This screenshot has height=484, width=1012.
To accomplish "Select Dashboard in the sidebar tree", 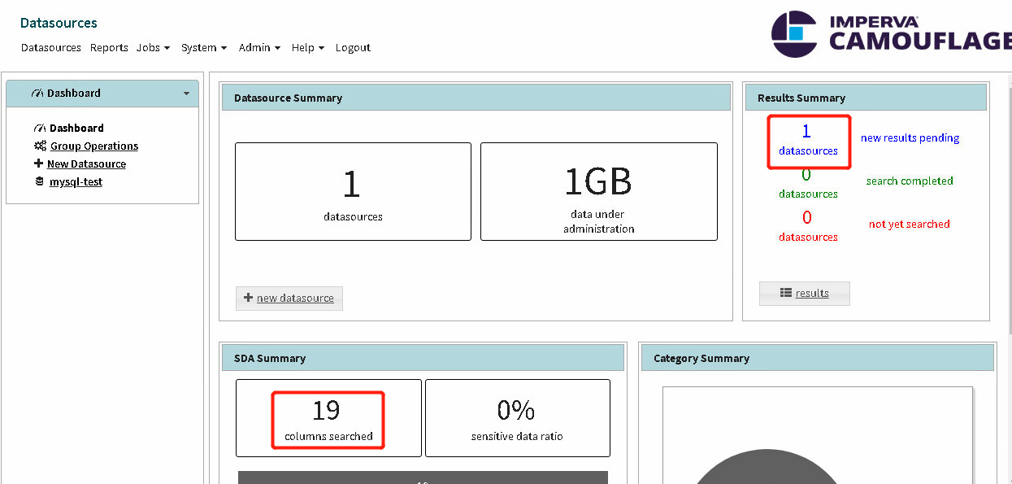I will pos(76,128).
